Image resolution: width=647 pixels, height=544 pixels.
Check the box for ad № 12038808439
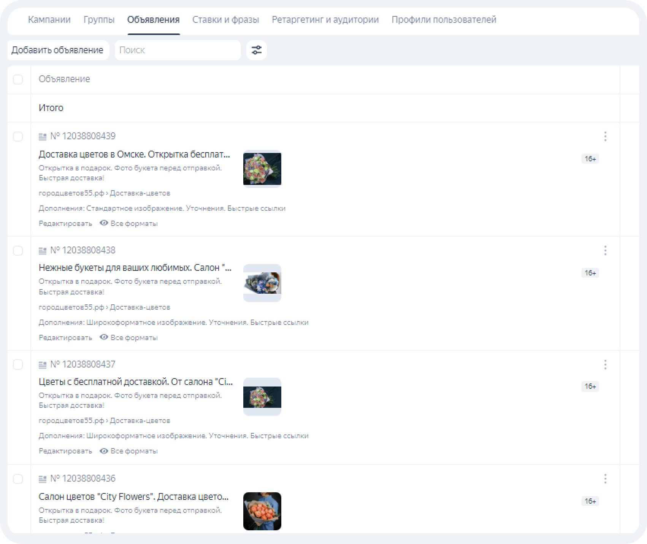[x=18, y=136]
